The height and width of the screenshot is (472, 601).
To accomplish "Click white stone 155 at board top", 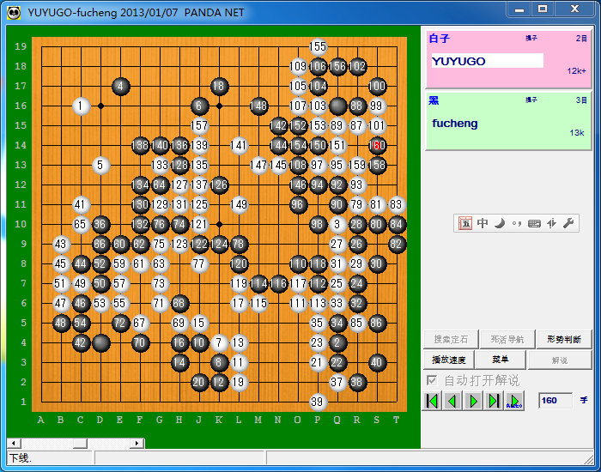I will coord(318,46).
